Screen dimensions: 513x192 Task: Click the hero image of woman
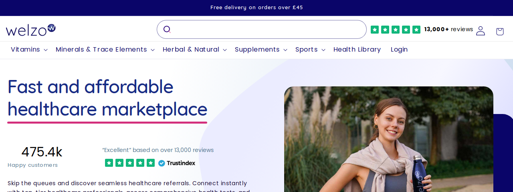[x=389, y=139]
